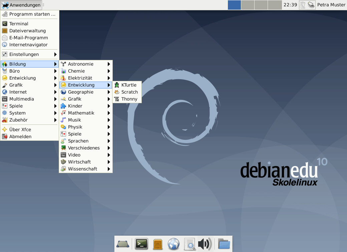Screen dimensions: 347x252
Task: Expand the Physik submenu arrow
Action: click(x=109, y=127)
